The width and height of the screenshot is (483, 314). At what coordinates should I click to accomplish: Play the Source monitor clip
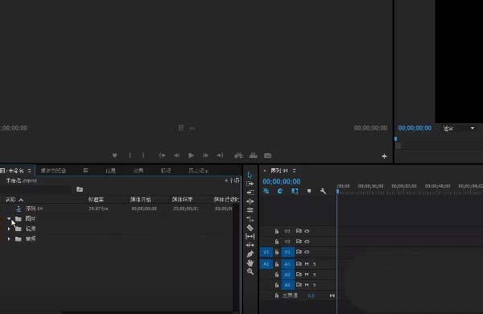pos(191,155)
